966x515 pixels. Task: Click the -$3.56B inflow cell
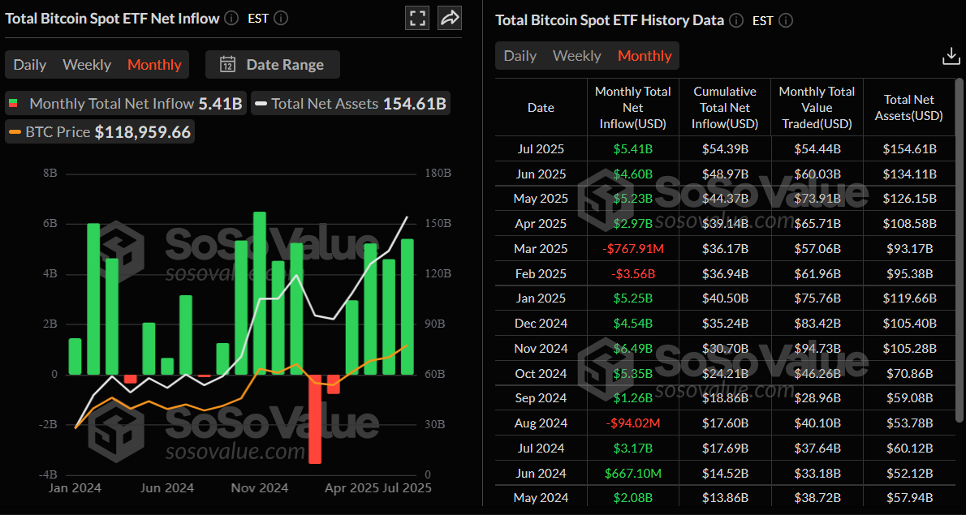[632, 274]
